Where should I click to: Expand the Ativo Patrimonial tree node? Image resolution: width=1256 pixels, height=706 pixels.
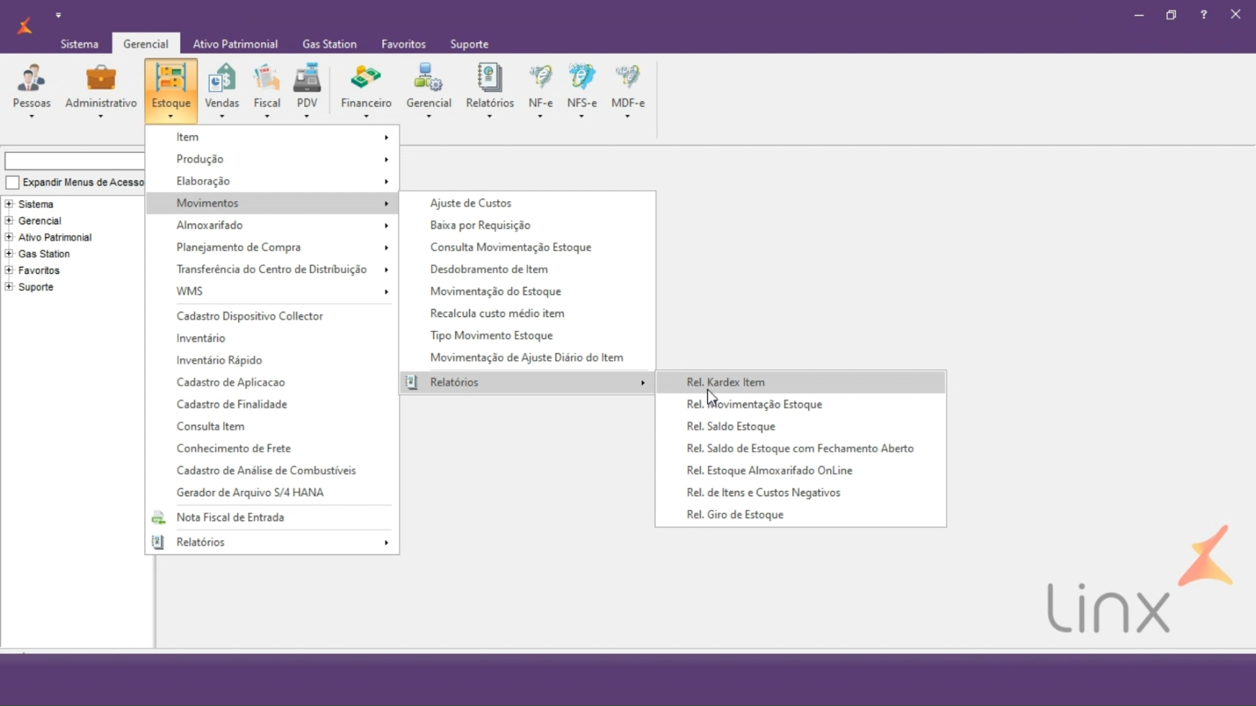point(9,237)
